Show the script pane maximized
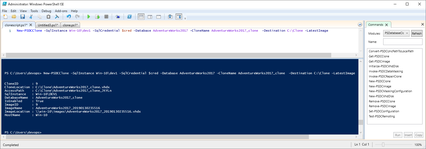Screen dimensions: 426x149 159,17
